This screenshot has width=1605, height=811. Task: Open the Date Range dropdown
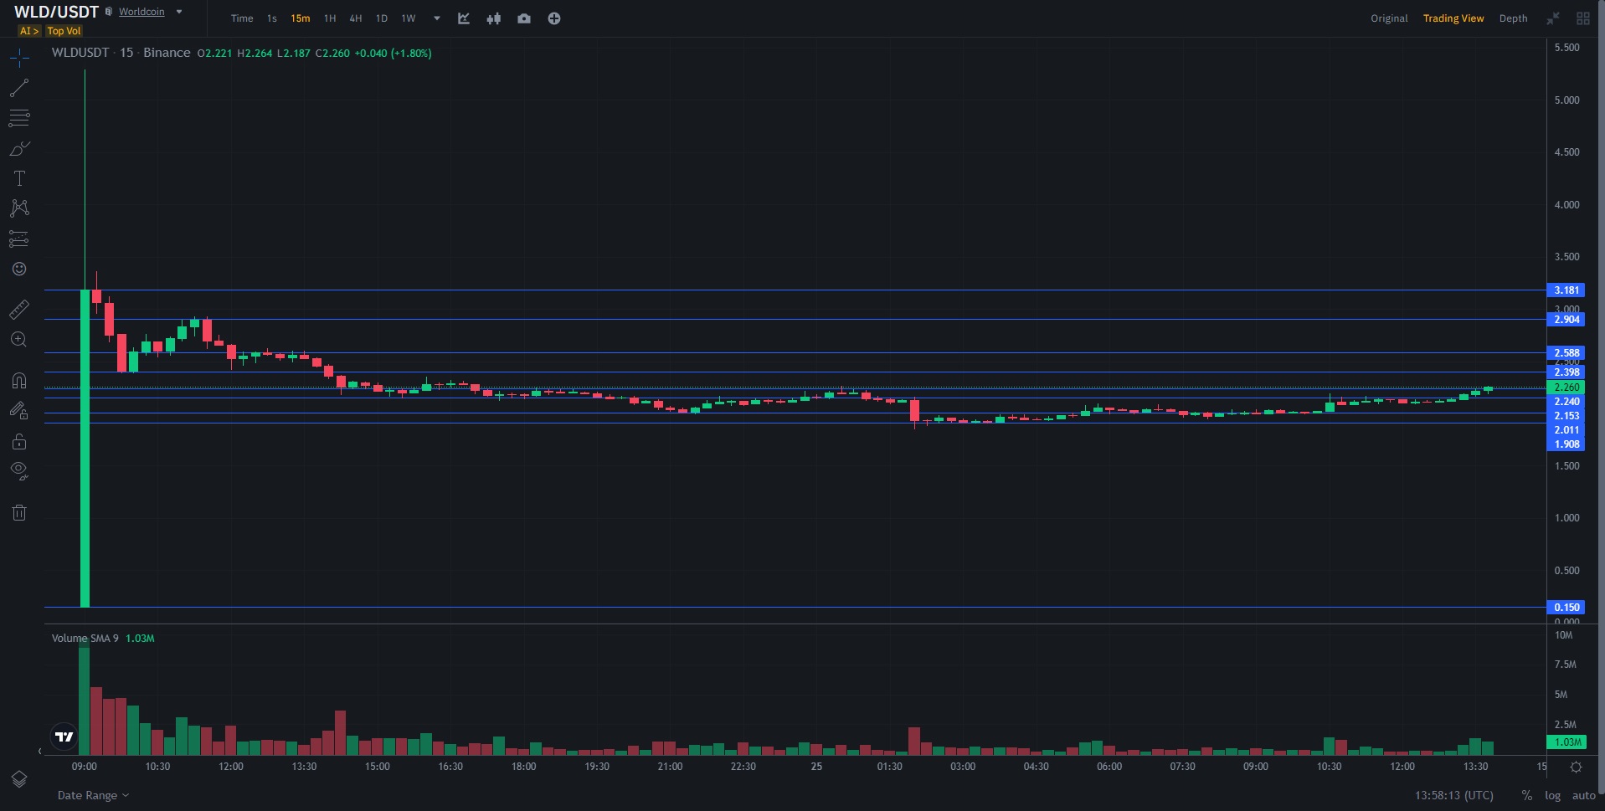pos(93,795)
